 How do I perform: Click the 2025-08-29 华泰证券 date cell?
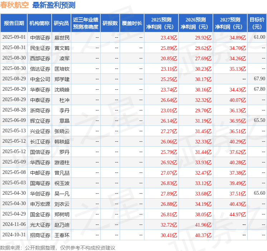(x=14, y=89)
